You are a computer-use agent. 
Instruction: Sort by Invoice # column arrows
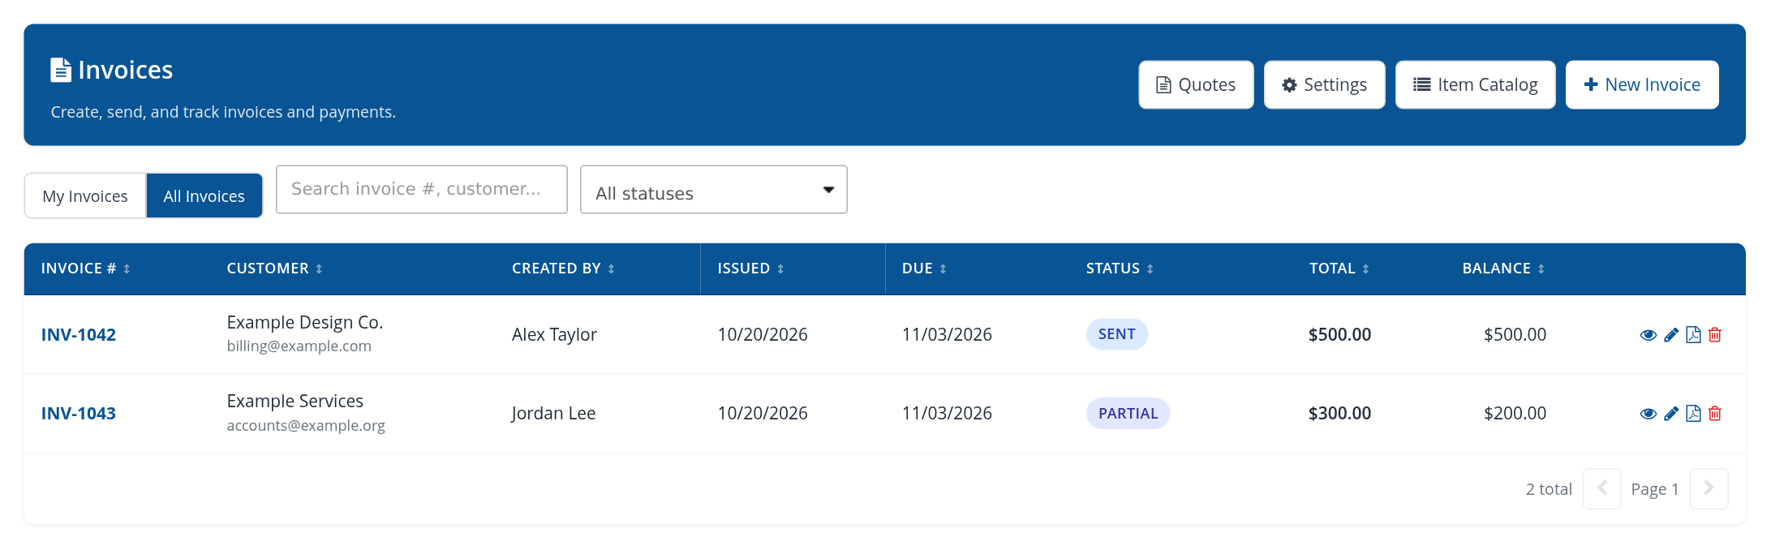(x=127, y=269)
